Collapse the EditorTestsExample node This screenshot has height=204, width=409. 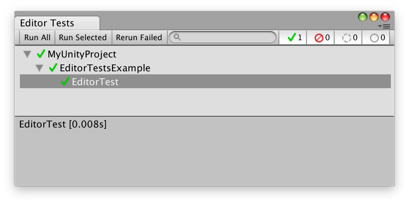click(x=40, y=68)
